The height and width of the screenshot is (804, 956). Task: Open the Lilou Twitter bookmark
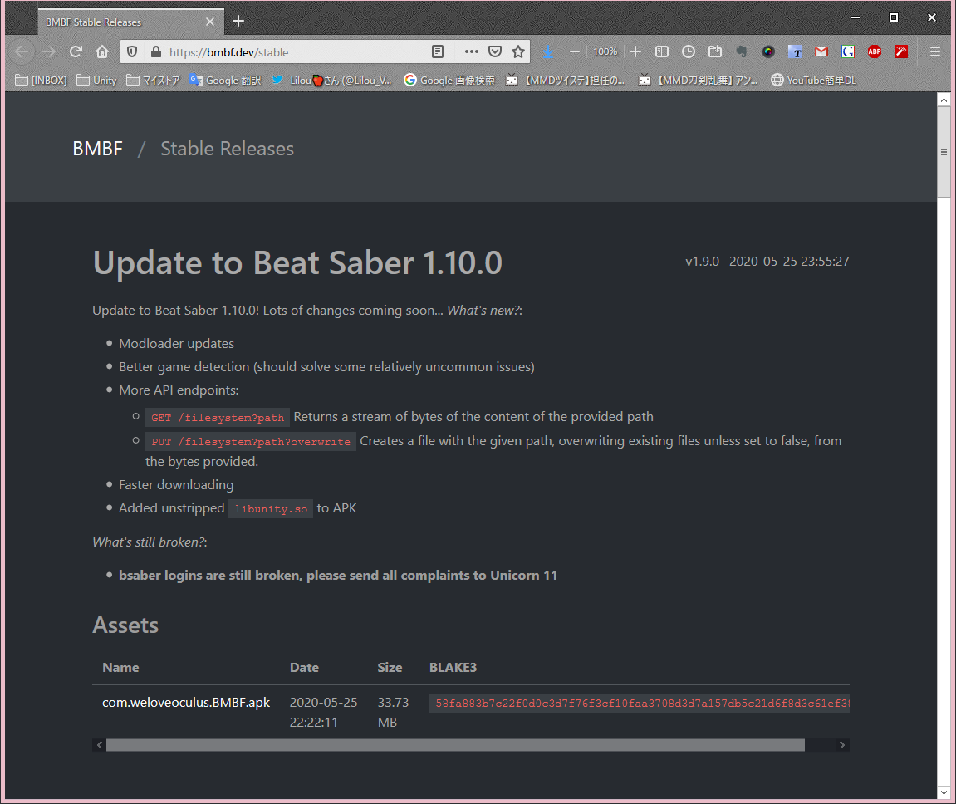click(331, 81)
